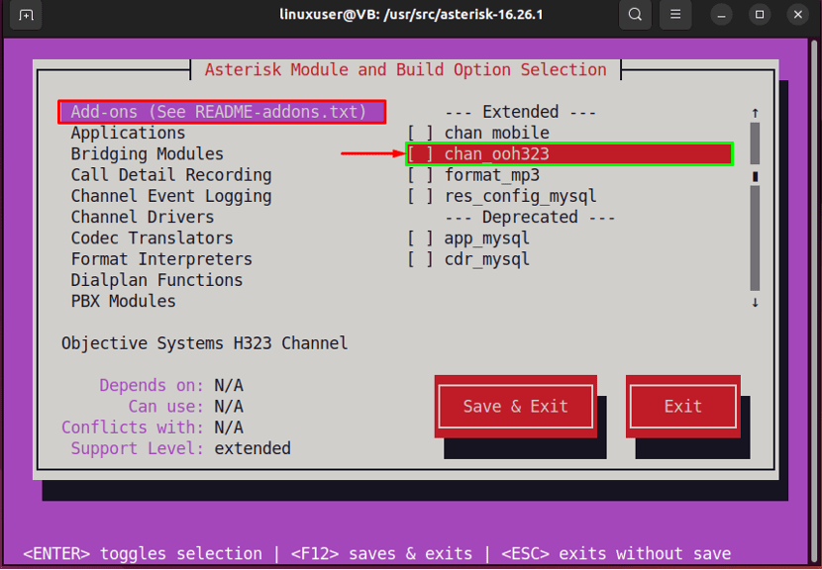The image size is (822, 570).
Task: Click the chan_mobile module name
Action: click(x=497, y=133)
